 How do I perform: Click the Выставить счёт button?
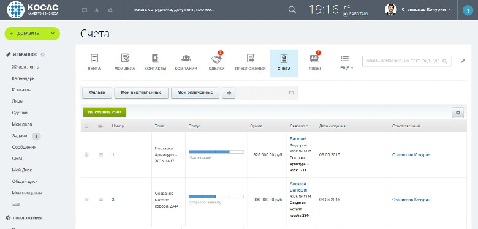(105, 112)
